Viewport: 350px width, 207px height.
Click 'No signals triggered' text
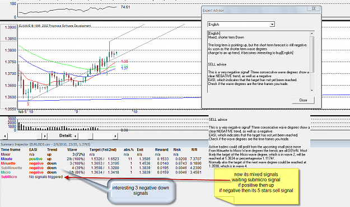pyautogui.click(x=46, y=177)
